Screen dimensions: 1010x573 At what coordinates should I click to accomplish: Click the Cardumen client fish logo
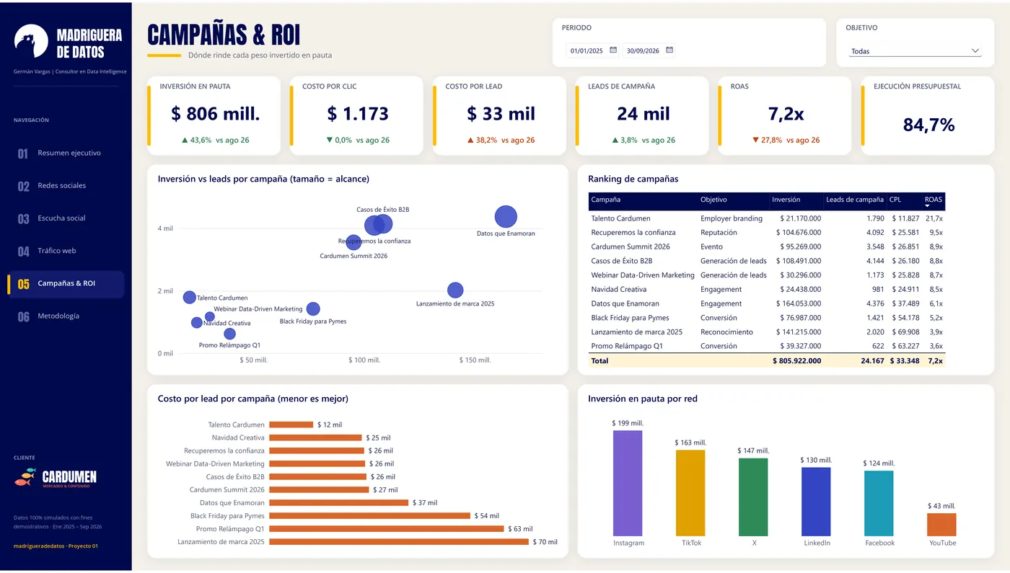25,476
